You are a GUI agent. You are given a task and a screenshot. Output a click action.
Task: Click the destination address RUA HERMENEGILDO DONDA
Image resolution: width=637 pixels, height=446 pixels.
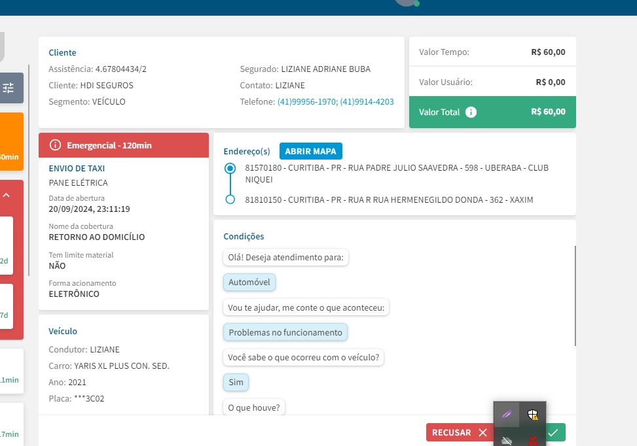tap(389, 199)
